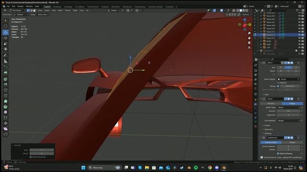This screenshot has height=172, width=307.
Task: Select the Cursor tool
Action: click(x=6, y=26)
